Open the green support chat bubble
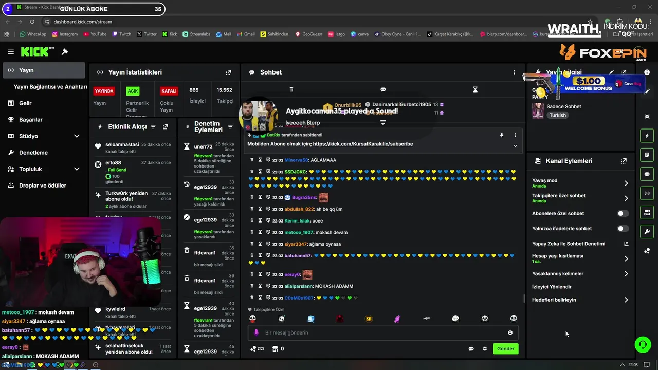The image size is (658, 370). pos(643,344)
